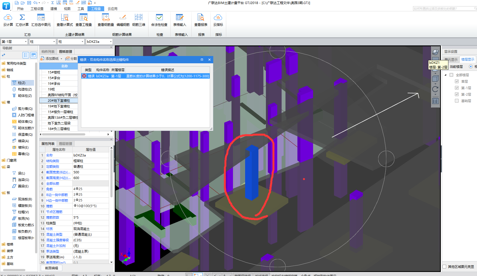Select 19#地下室墙柱 drawing row
The image size is (477, 276).
tap(59, 106)
